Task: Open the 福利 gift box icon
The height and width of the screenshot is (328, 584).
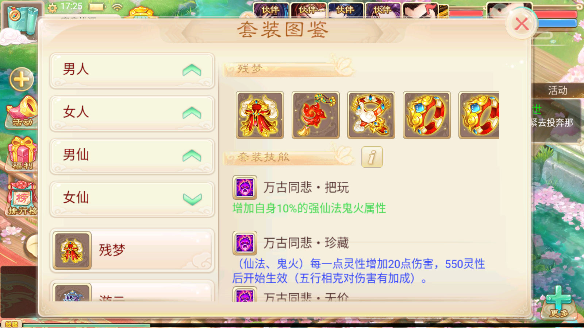Action: tap(22, 154)
